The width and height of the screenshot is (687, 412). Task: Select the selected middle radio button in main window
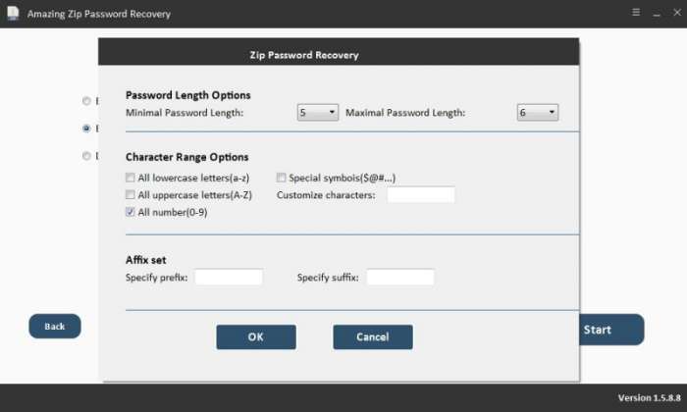[x=86, y=129]
